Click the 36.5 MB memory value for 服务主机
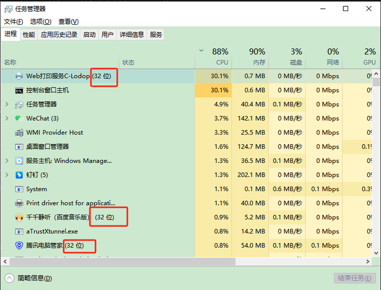 point(253,161)
